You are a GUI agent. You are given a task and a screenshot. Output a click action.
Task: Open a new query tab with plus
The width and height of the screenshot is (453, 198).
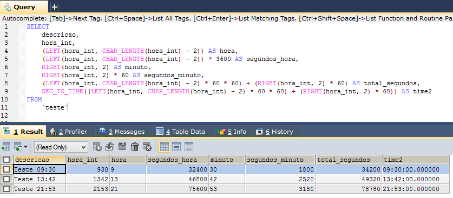[54, 7]
